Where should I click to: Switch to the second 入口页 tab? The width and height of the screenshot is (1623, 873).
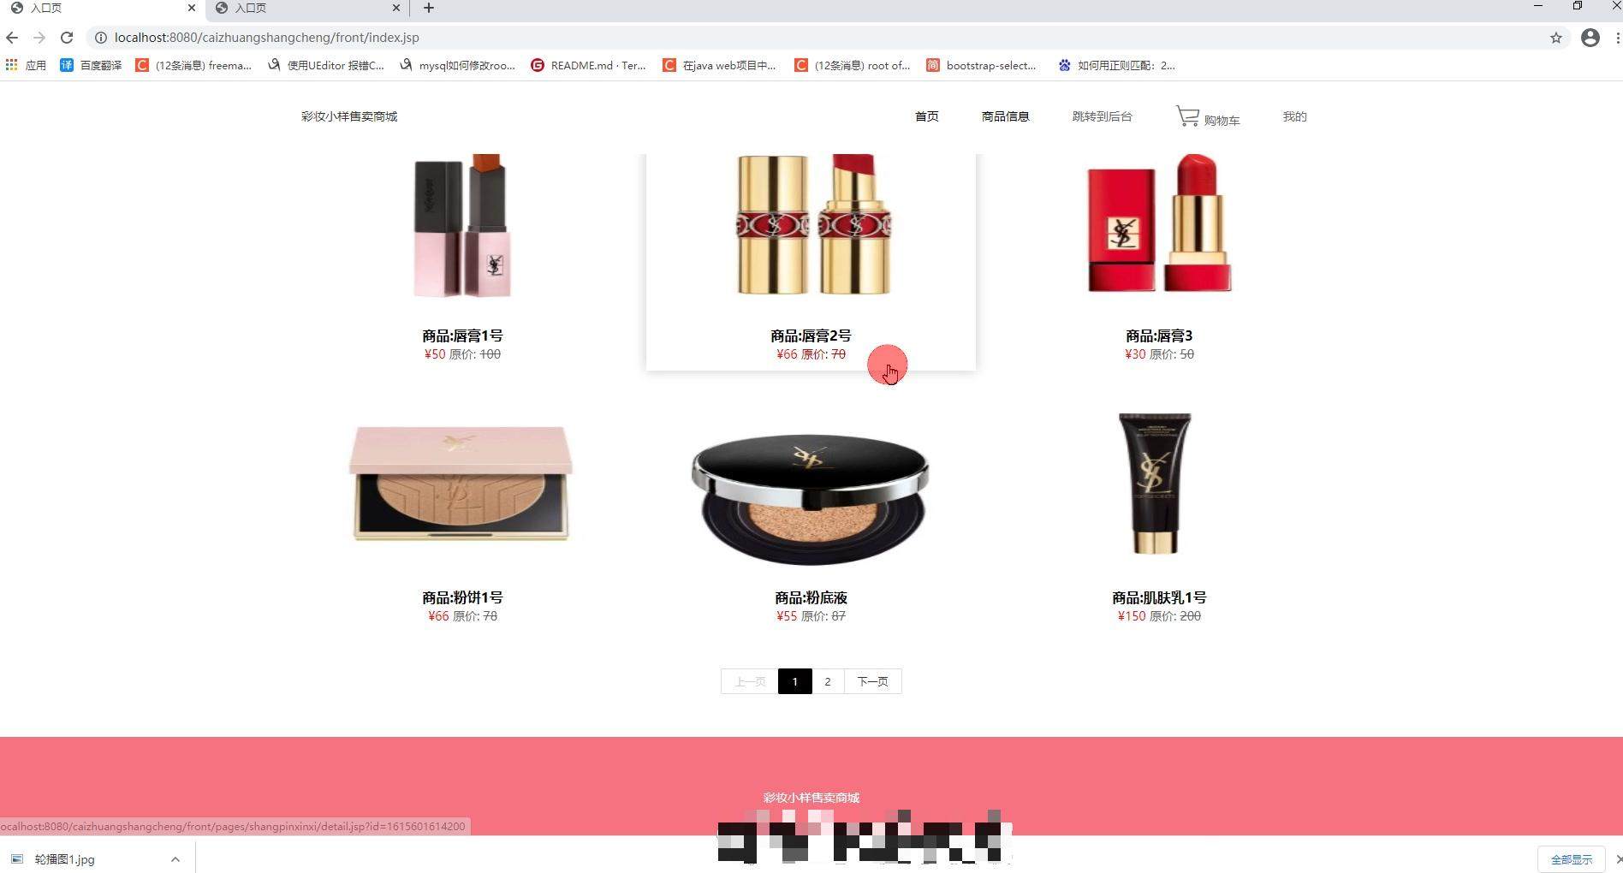[x=307, y=9]
